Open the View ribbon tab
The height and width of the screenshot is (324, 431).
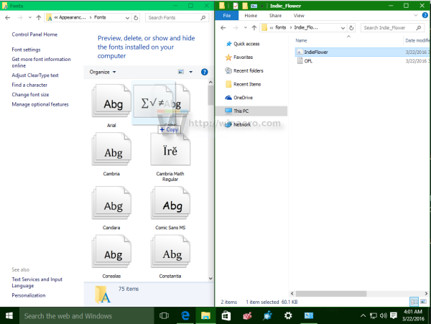coord(299,16)
